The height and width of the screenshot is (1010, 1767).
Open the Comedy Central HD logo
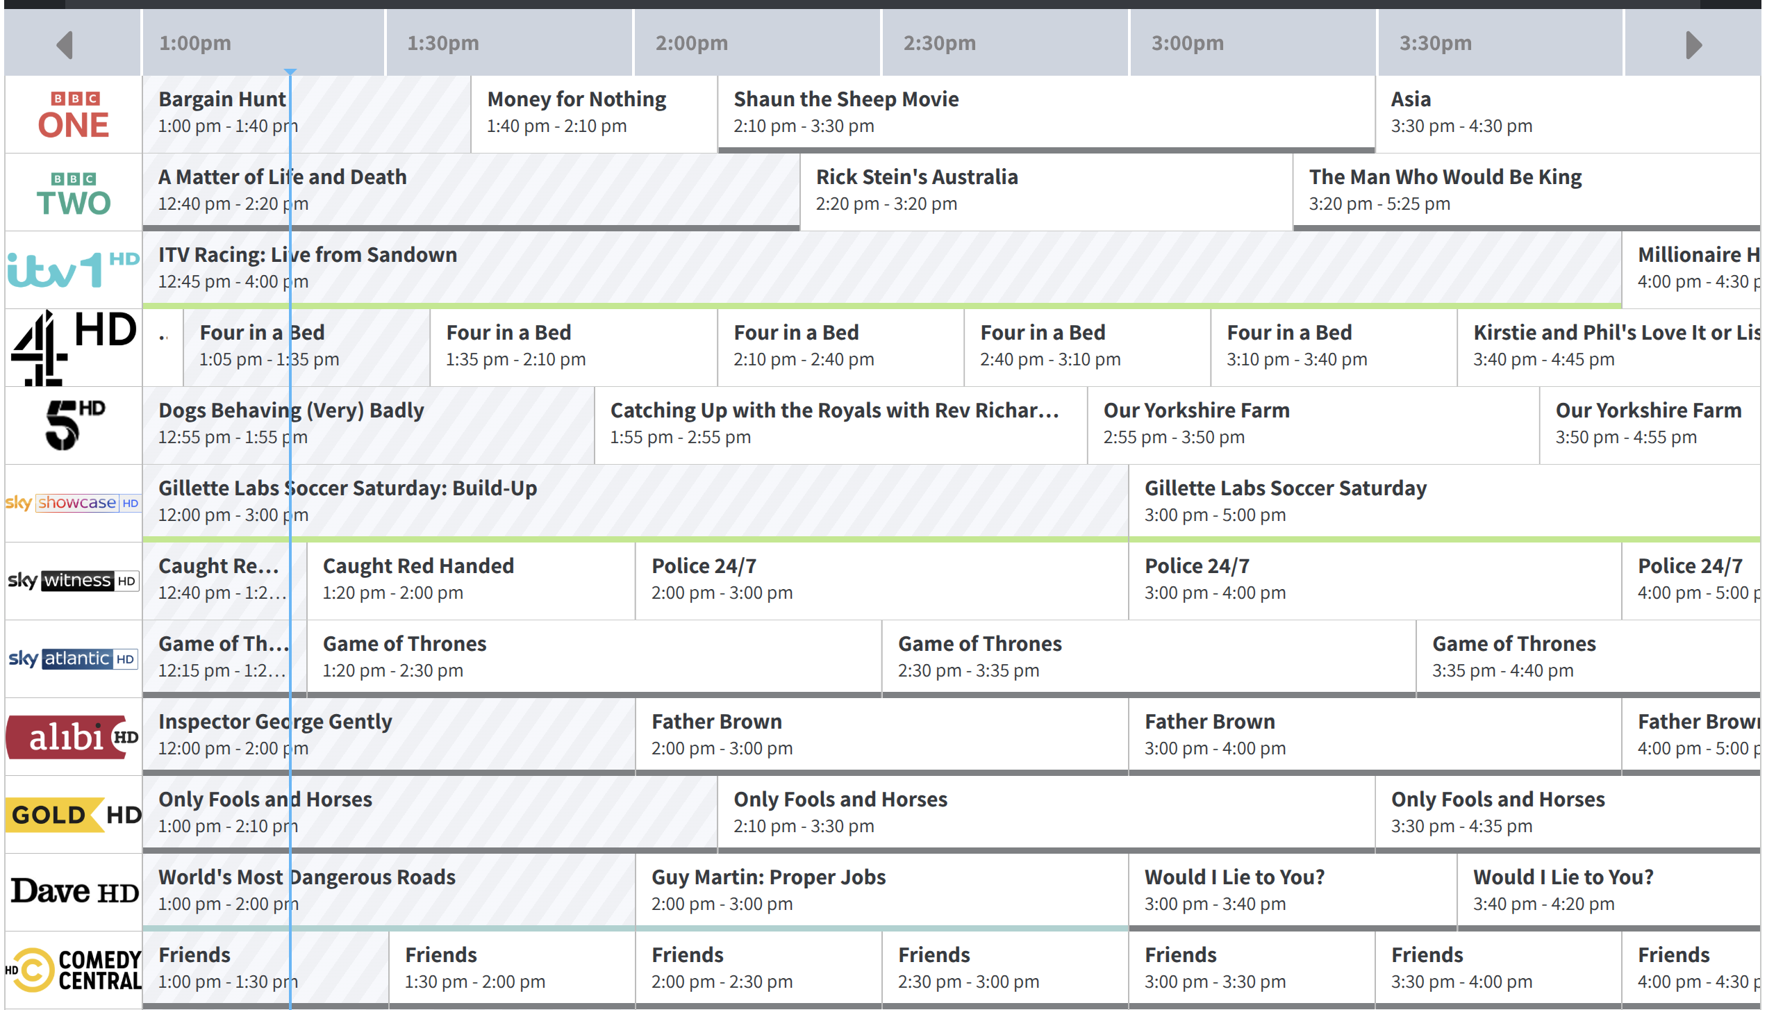pos(73,970)
